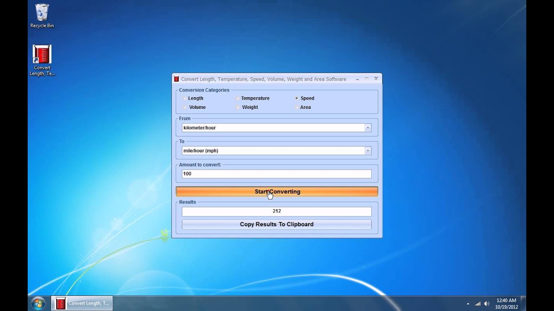554x311 pixels.
Task: Select the Temperature conversion category
Action: [x=238, y=98]
